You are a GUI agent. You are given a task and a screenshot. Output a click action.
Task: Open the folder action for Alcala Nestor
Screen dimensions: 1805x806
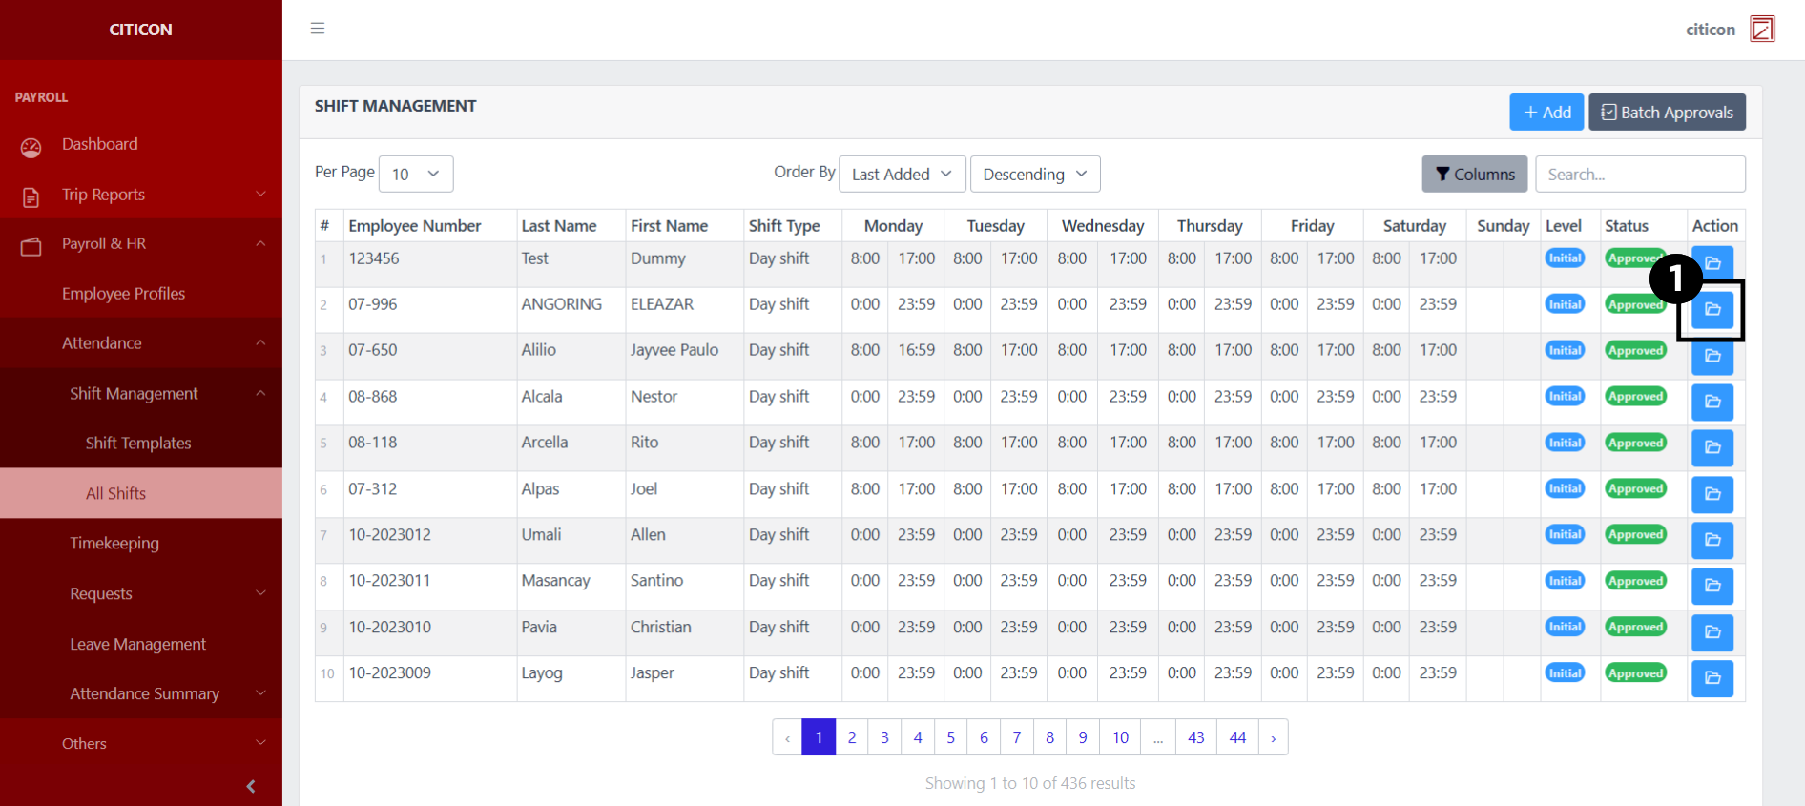pyautogui.click(x=1712, y=402)
